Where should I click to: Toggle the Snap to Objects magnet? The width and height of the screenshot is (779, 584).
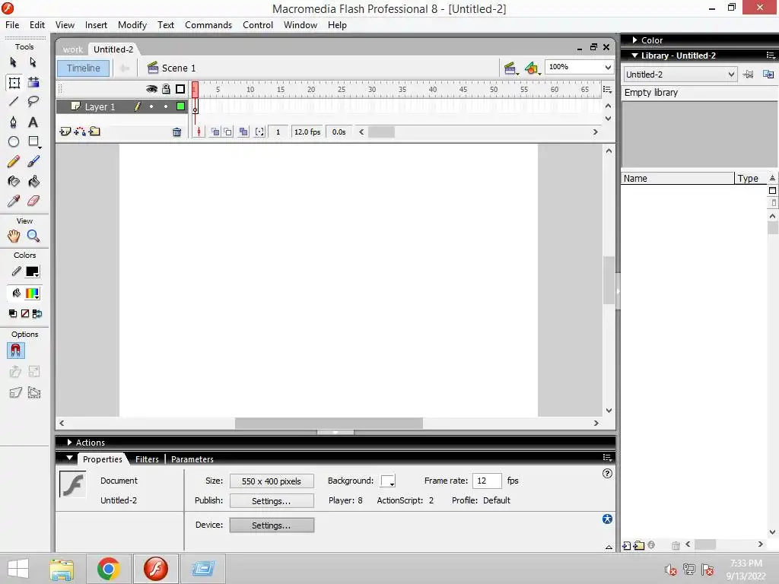(x=15, y=351)
